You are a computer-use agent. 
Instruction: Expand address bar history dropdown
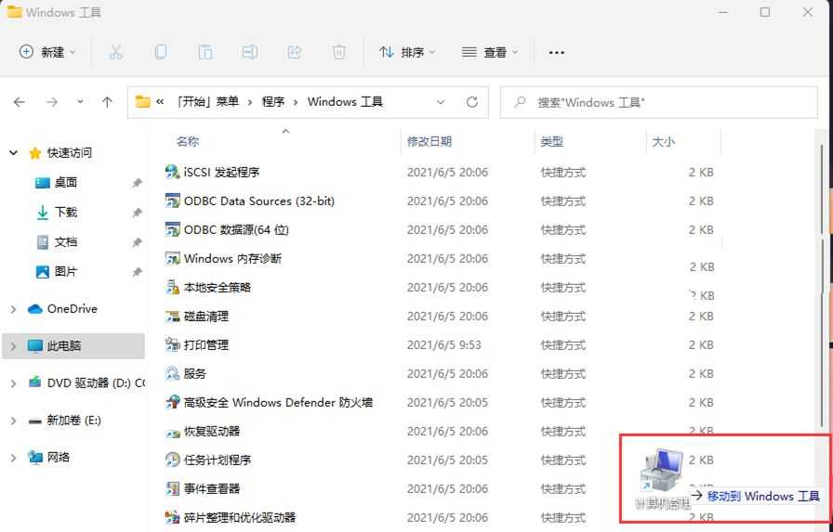tap(441, 102)
